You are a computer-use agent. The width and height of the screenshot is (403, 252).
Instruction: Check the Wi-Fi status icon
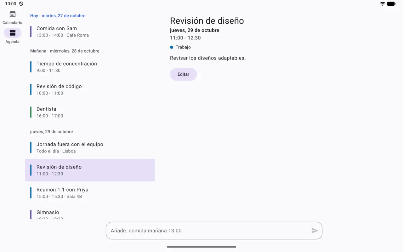383,4
